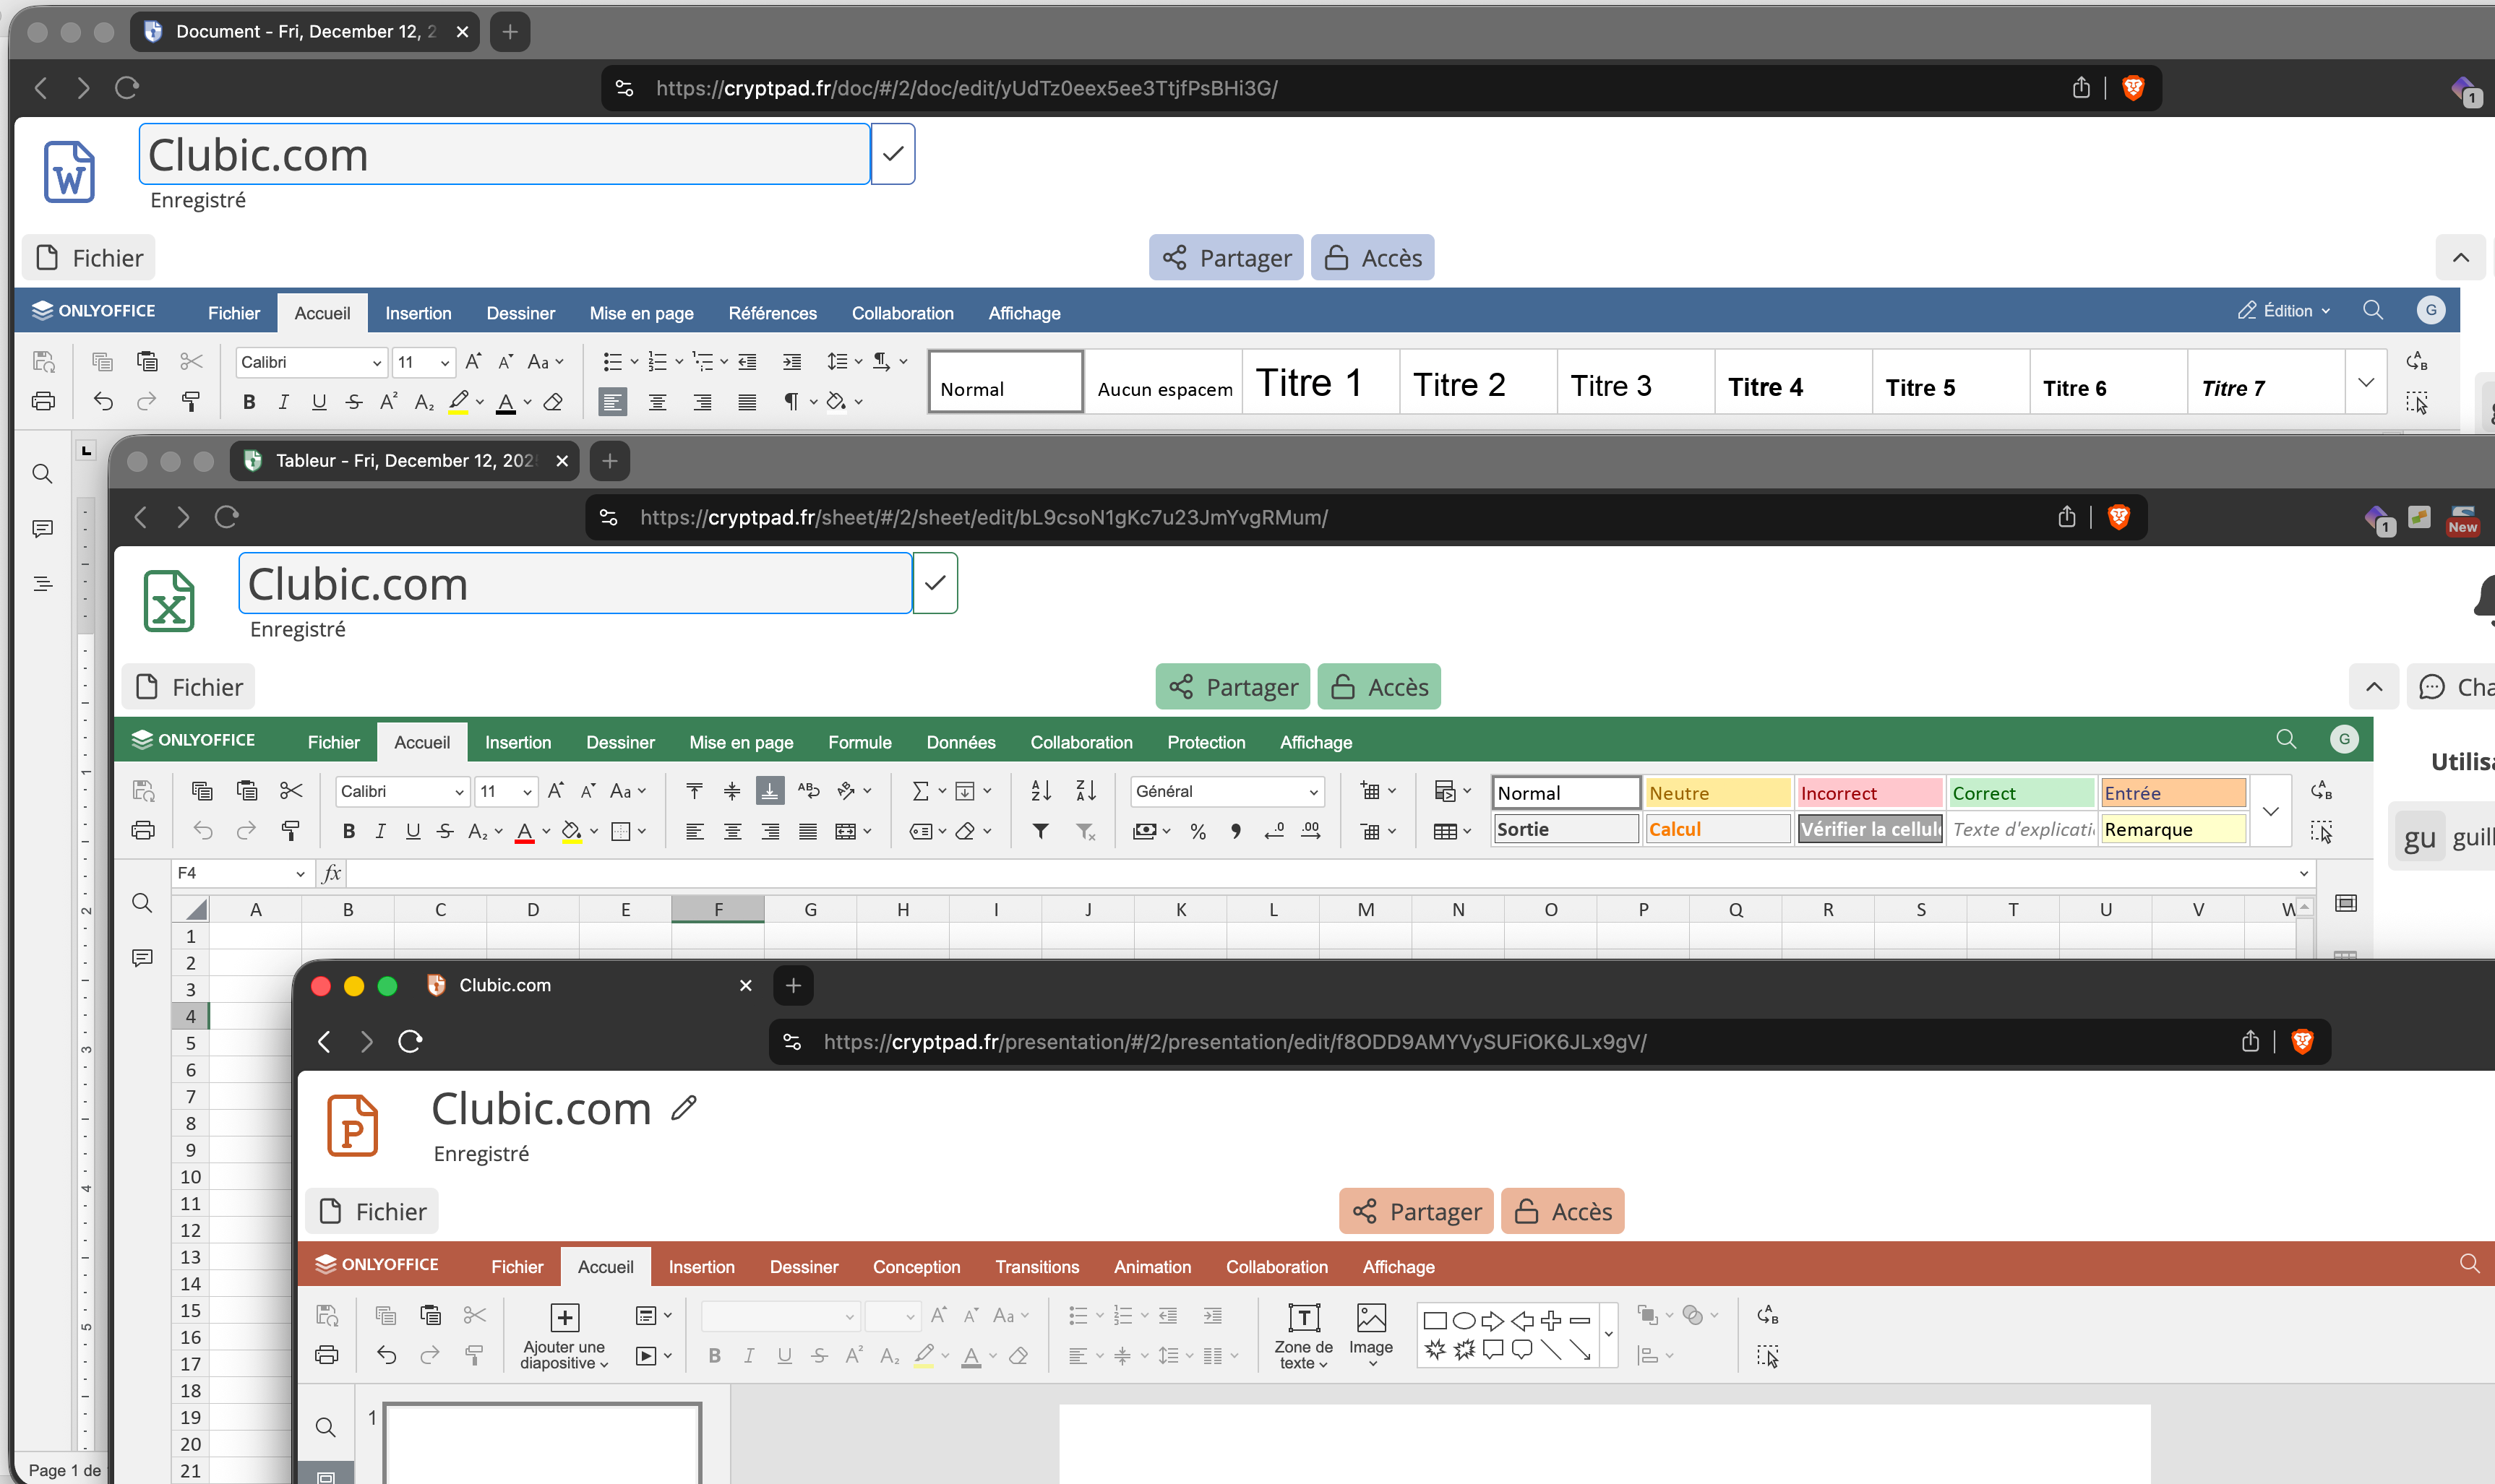Toggle center alignment in Document toolbar
The height and width of the screenshot is (1484, 2495).
point(657,402)
